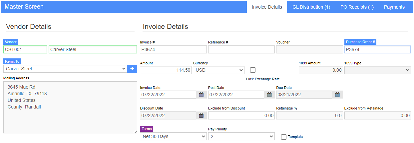Click the 1099 Amount field
Image resolution: width=414 pixels, height=143 pixels.
[321, 70]
